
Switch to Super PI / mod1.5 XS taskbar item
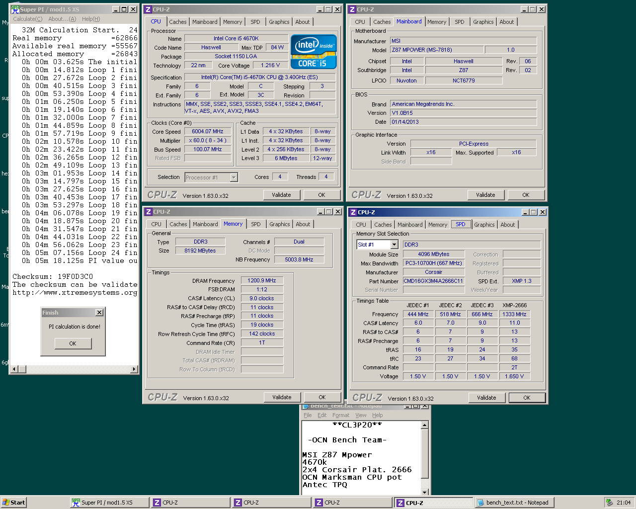coord(109,503)
